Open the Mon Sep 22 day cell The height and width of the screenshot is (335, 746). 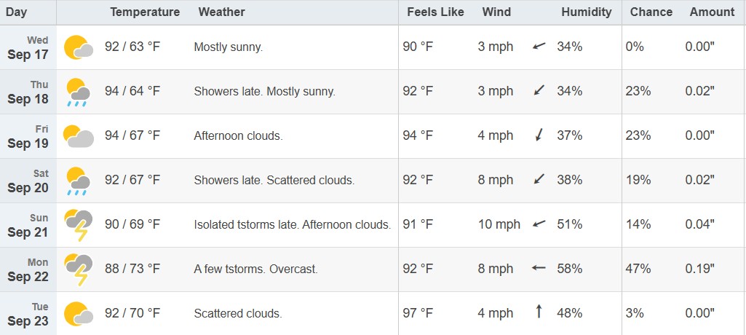point(28,269)
